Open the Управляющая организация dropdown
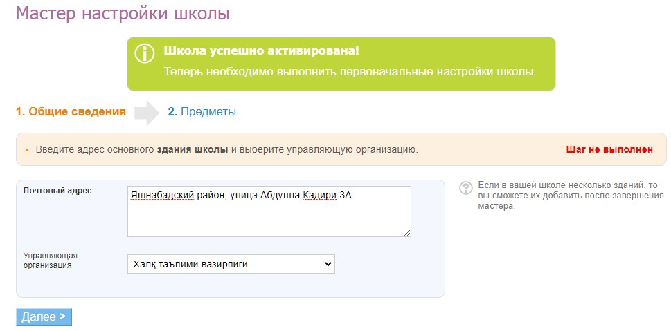 (x=231, y=264)
